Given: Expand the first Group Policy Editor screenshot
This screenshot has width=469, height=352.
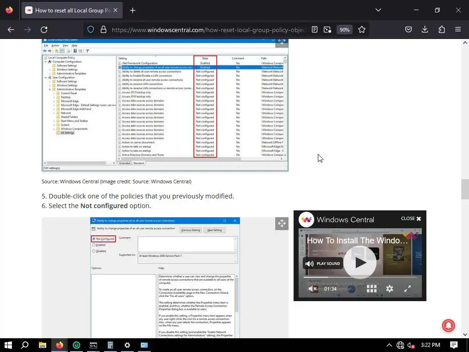Looking at the screenshot, I should point(282,42).
